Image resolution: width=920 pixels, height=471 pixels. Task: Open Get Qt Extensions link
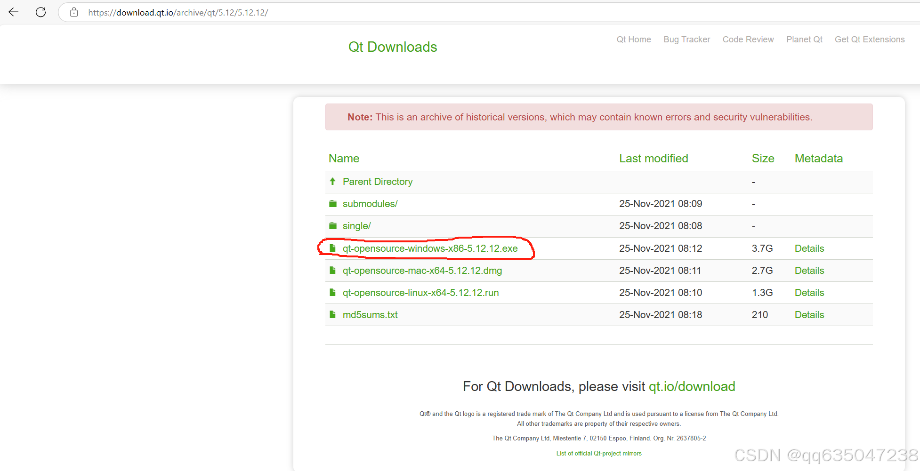[870, 40]
